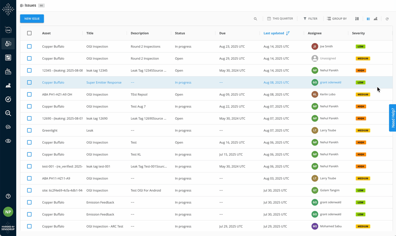Screen dimensions: 396x236
Task: Click Golam Tangim's GT avatar
Action: tap(315, 190)
